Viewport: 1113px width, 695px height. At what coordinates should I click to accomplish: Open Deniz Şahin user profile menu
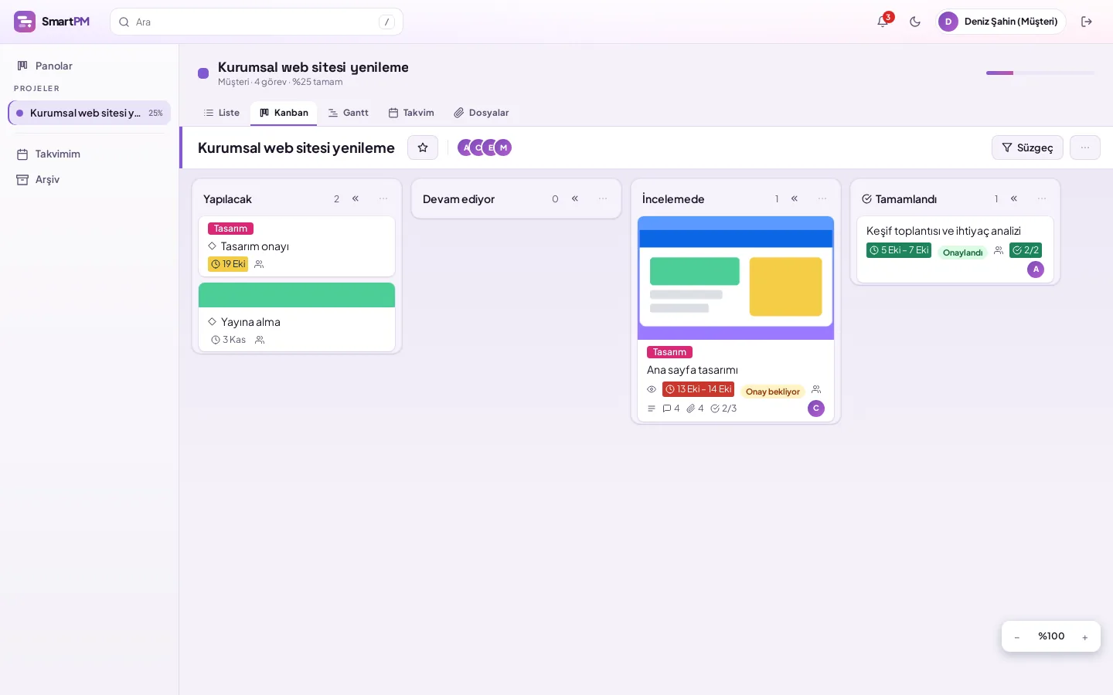(1001, 22)
